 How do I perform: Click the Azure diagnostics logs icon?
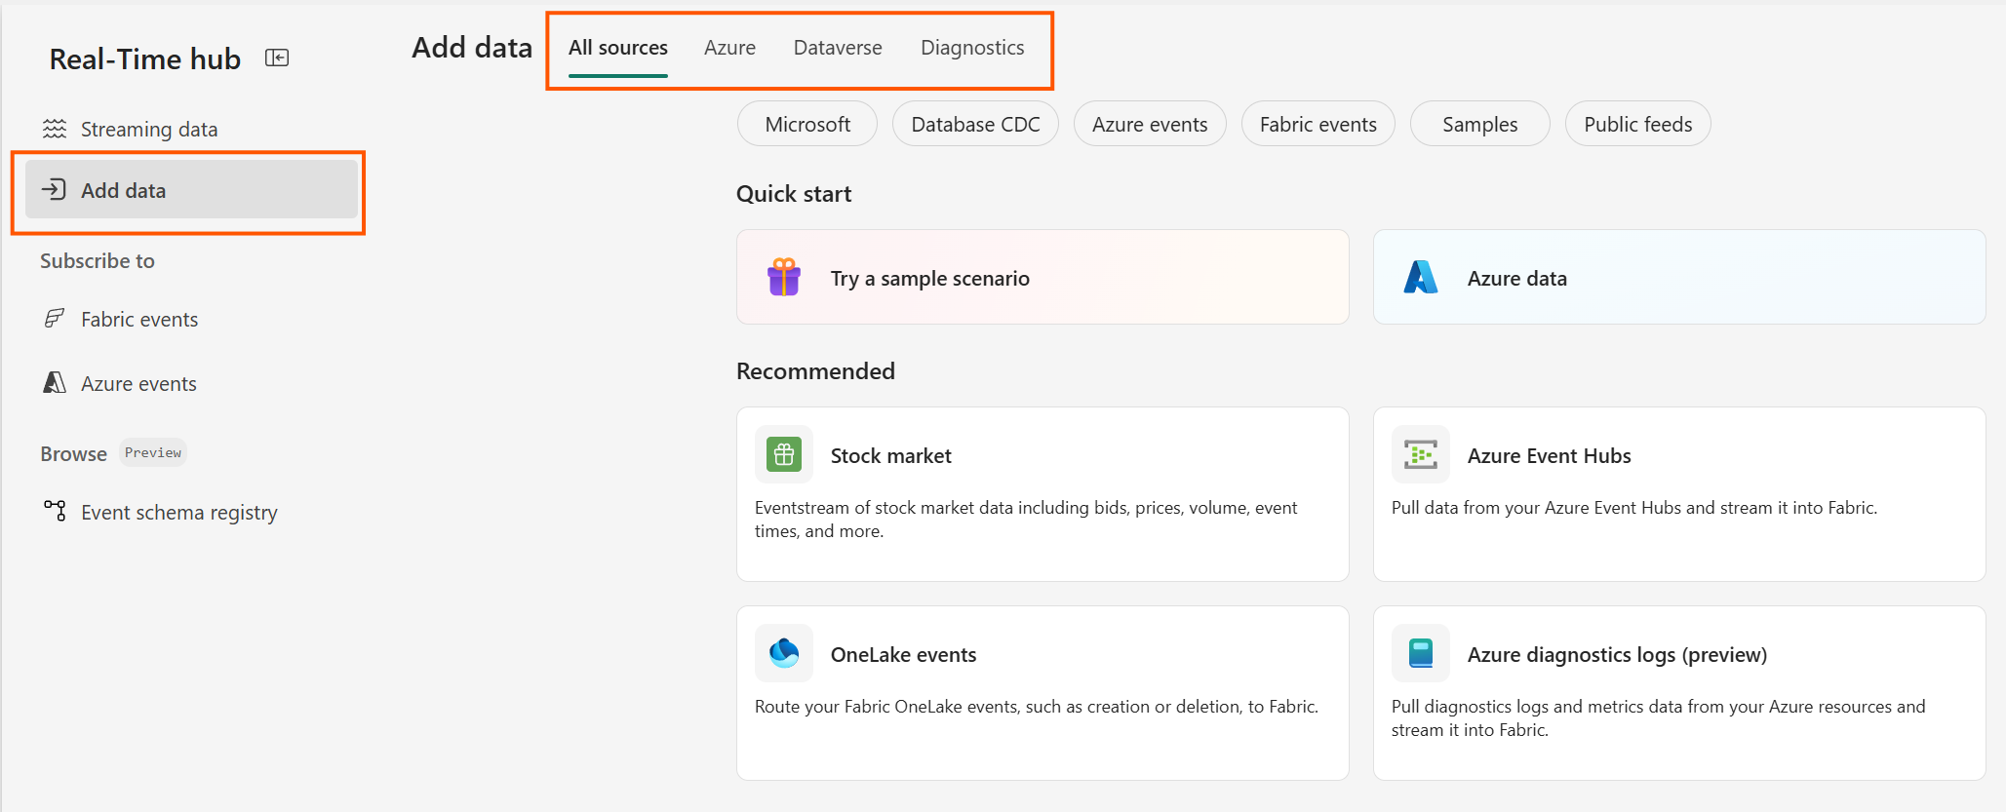tap(1421, 653)
